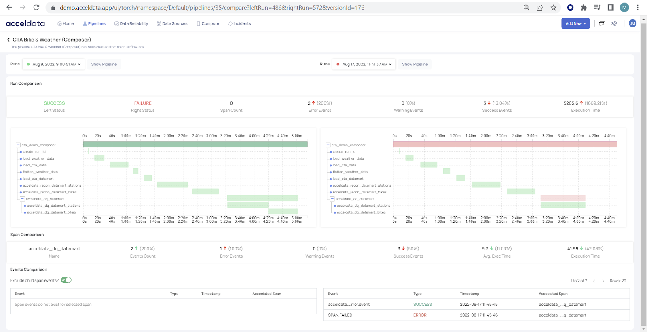Change the Rows: 20 page size

pyautogui.click(x=618, y=281)
